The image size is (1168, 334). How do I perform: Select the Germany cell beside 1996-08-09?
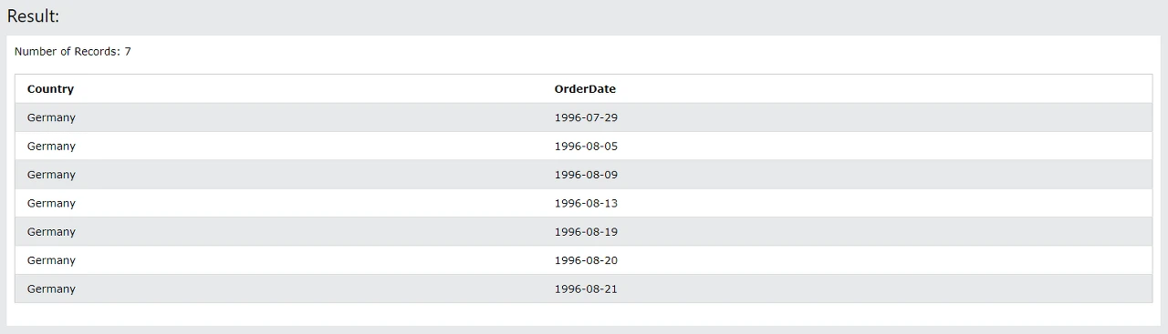[x=51, y=175]
